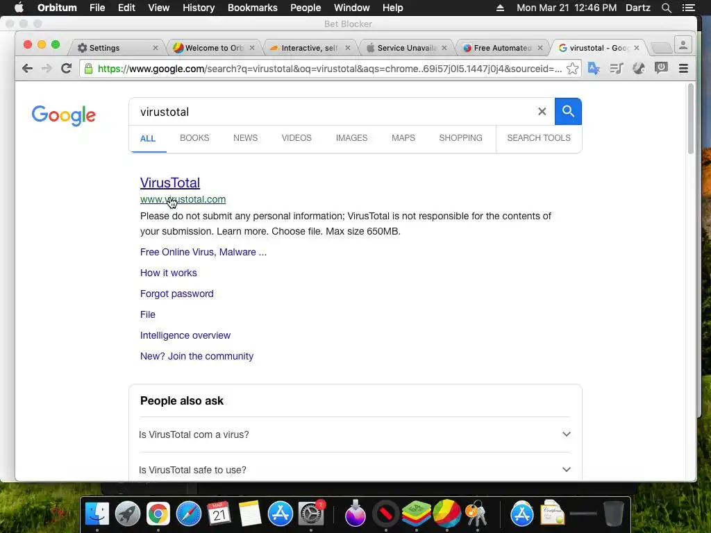Open System Preferences in the dock

311,514
